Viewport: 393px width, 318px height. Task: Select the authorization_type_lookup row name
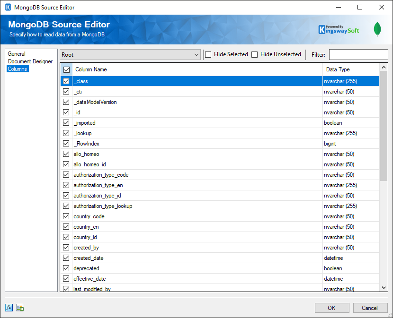coord(103,206)
